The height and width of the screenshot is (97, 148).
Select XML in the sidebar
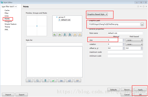click(x=6, y=30)
